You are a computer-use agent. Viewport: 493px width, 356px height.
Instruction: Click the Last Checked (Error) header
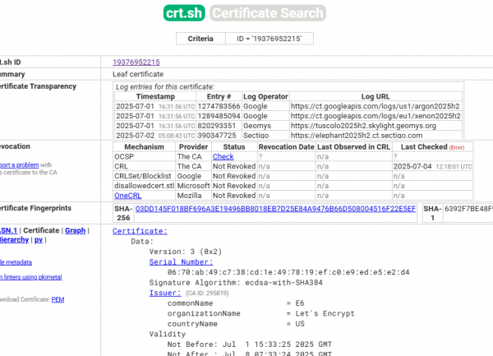pos(432,147)
